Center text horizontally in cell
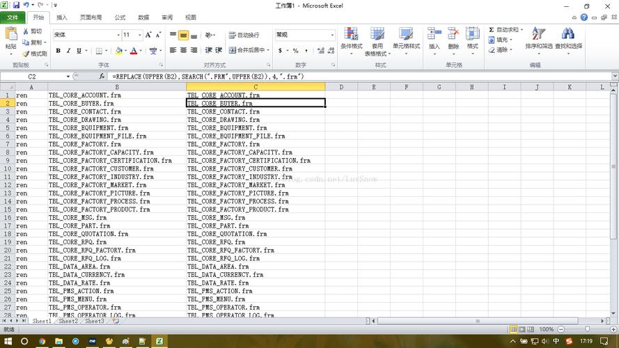Screen dimensions: 619x348 point(183,50)
